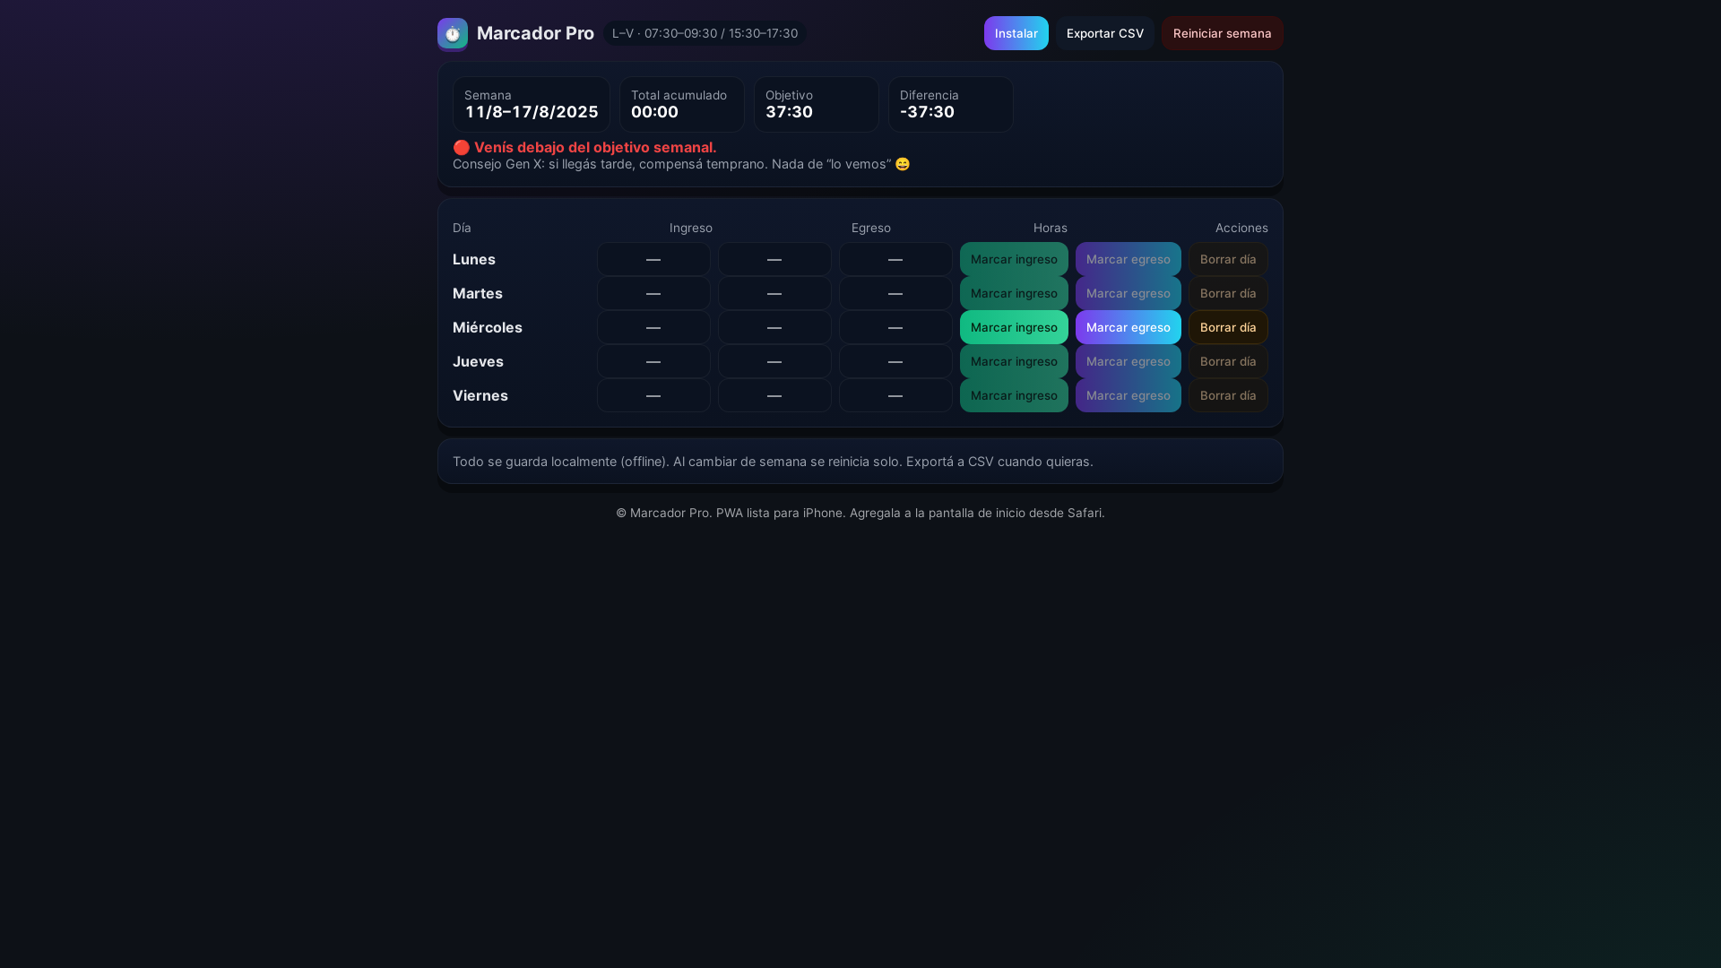Mark ingreso for Martes
The image size is (1721, 968).
1014,293
